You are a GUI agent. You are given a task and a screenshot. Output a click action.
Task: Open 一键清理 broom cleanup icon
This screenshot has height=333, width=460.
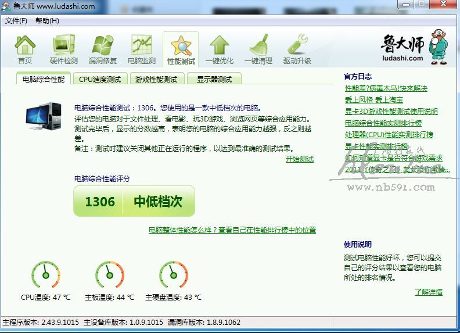pos(258,49)
